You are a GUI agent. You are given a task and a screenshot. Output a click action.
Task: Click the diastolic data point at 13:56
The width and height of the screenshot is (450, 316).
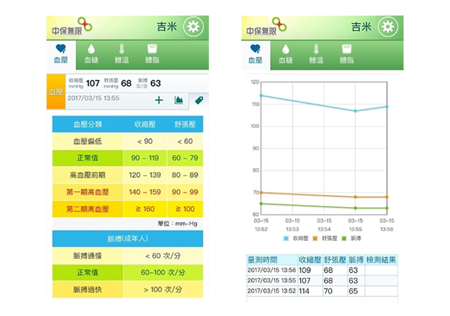click(x=387, y=197)
